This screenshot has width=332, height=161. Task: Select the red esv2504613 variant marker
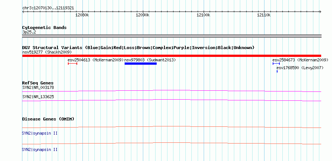coord(72,64)
